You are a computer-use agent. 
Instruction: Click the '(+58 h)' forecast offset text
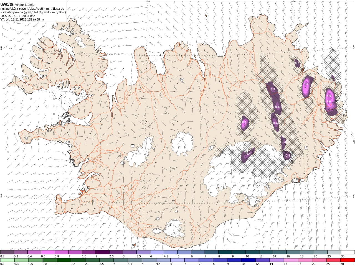(38, 19)
